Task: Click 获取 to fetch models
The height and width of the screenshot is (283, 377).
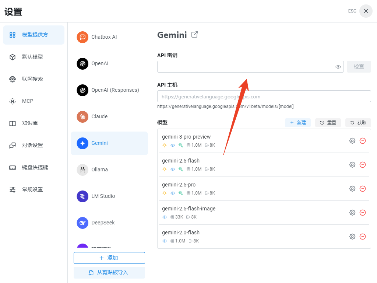Action: click(358, 123)
